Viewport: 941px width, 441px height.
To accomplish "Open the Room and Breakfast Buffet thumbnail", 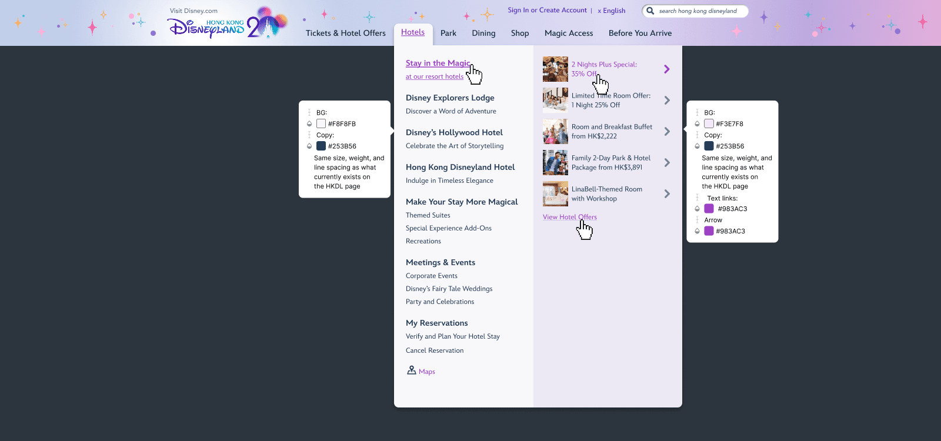I will (555, 132).
